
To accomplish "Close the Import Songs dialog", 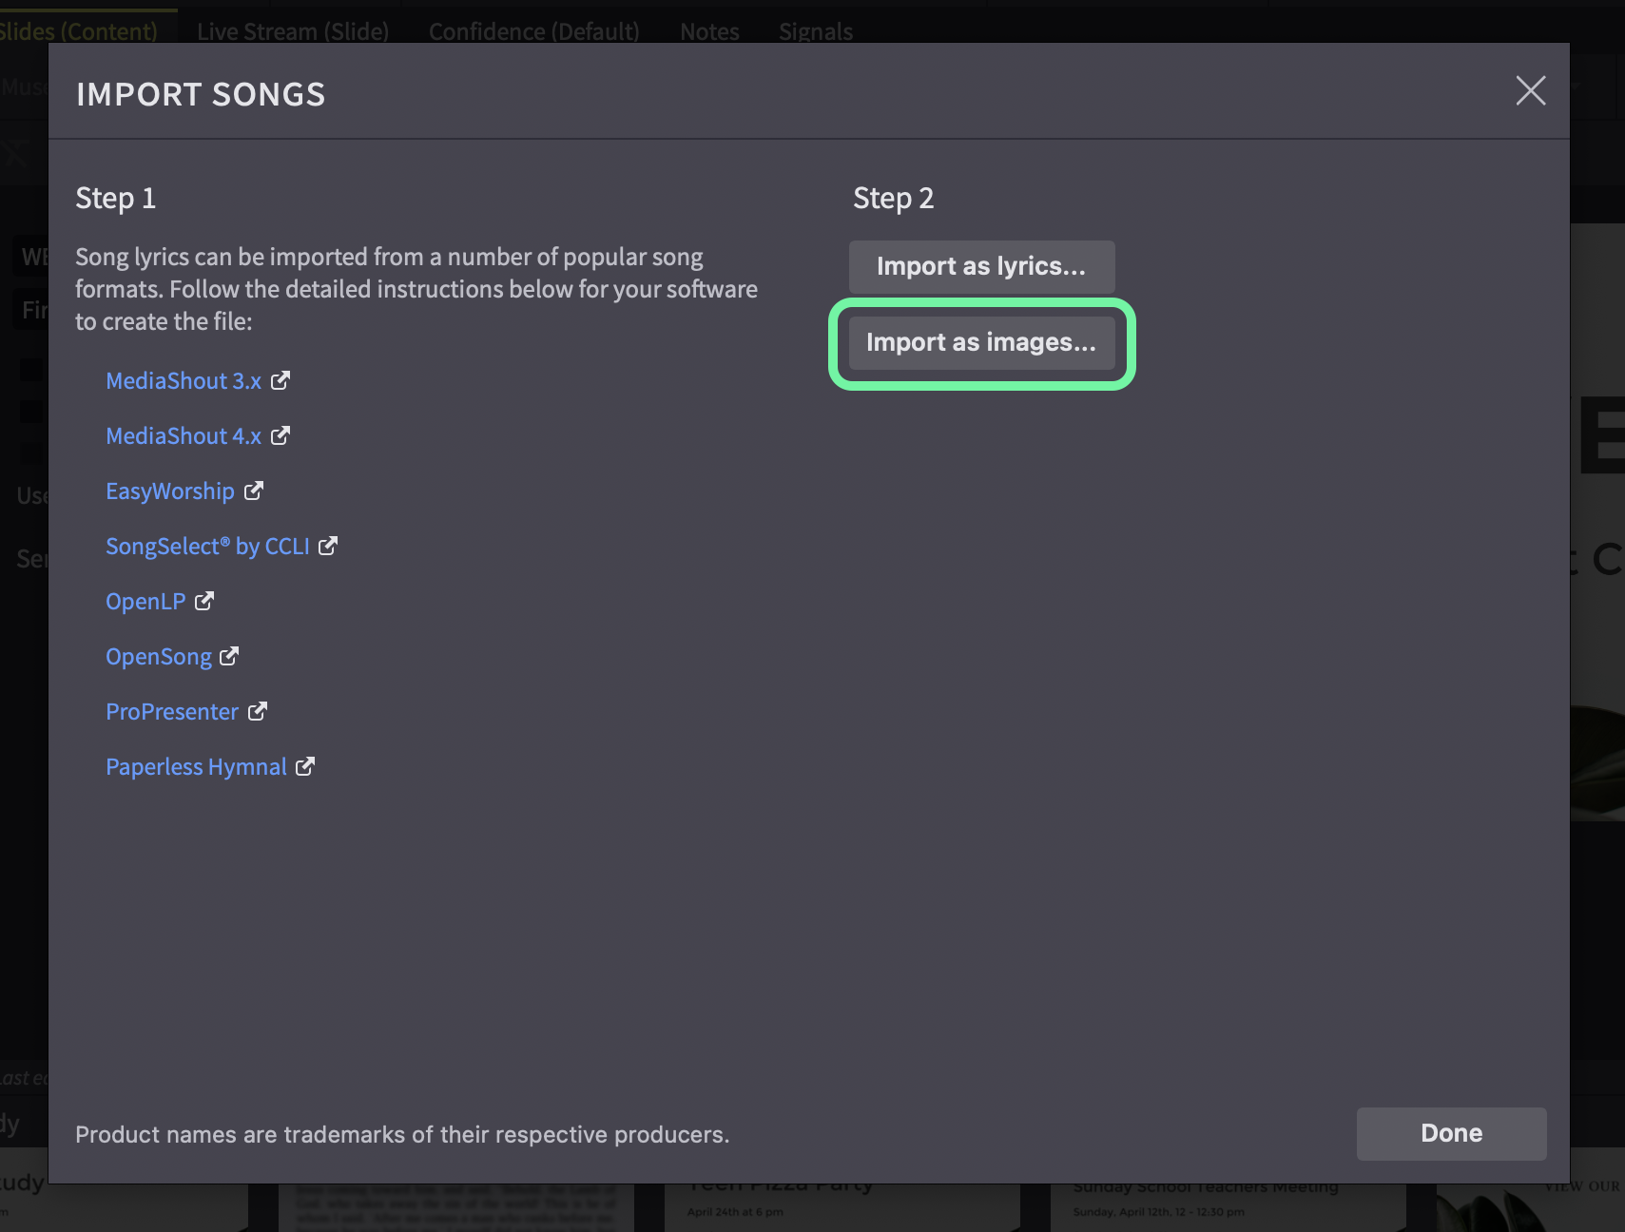I will [x=1530, y=91].
